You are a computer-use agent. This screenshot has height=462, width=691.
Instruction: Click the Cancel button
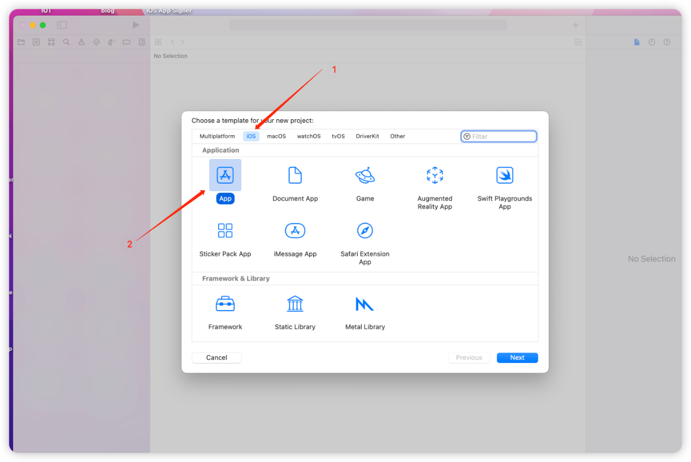(x=217, y=358)
